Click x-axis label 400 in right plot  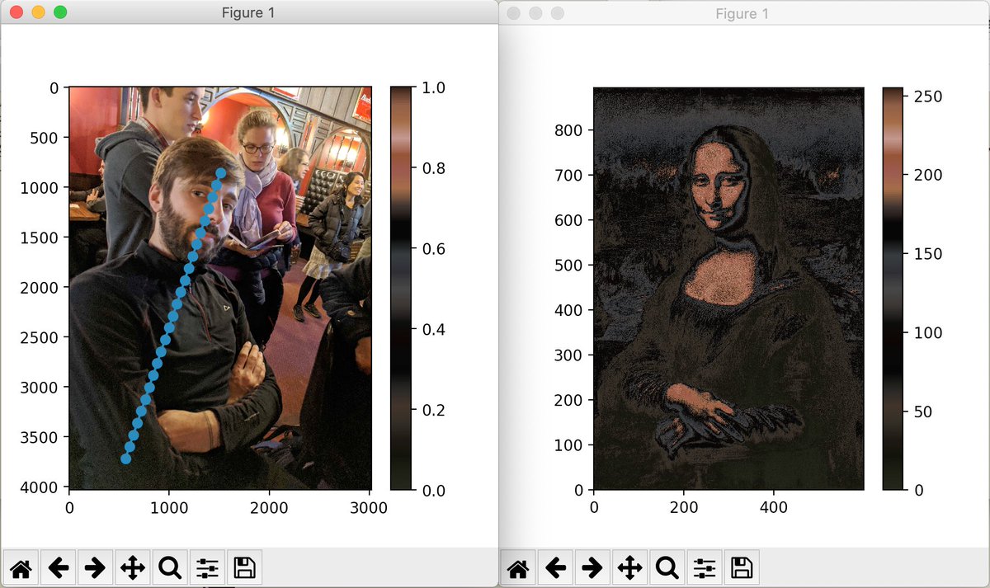click(773, 508)
